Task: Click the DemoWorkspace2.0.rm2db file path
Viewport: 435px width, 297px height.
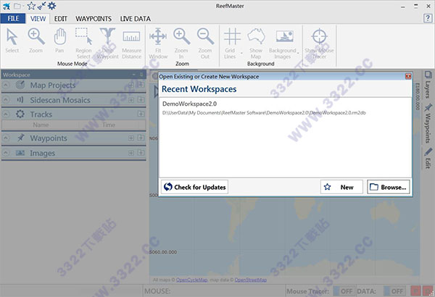Action: [264, 113]
